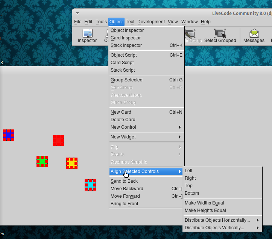Choose Object Inspector from menu
Image resolution: width=272 pixels, height=239 pixels.
pyautogui.click(x=147, y=30)
